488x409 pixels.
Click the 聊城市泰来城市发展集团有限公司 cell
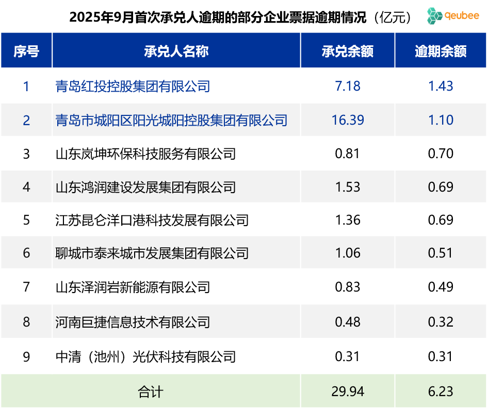pyautogui.click(x=152, y=253)
